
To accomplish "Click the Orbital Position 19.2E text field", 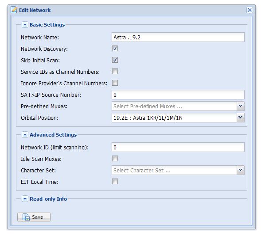I will coord(174,118).
